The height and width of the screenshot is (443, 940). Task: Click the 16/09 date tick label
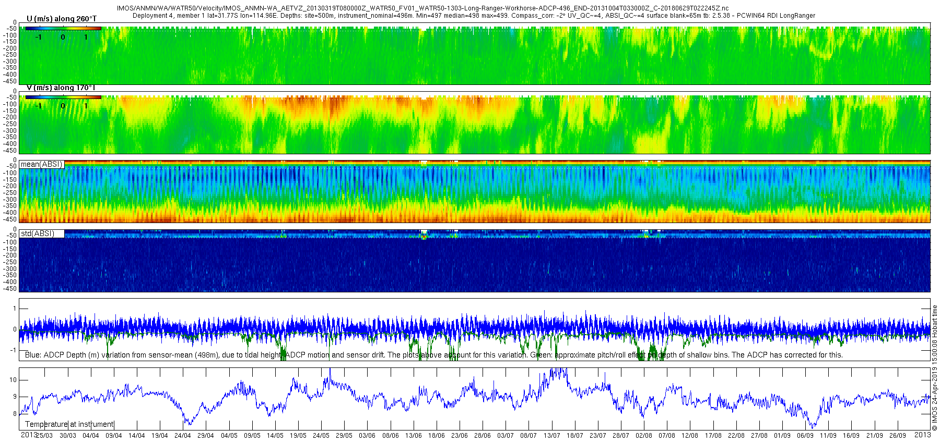click(851, 436)
